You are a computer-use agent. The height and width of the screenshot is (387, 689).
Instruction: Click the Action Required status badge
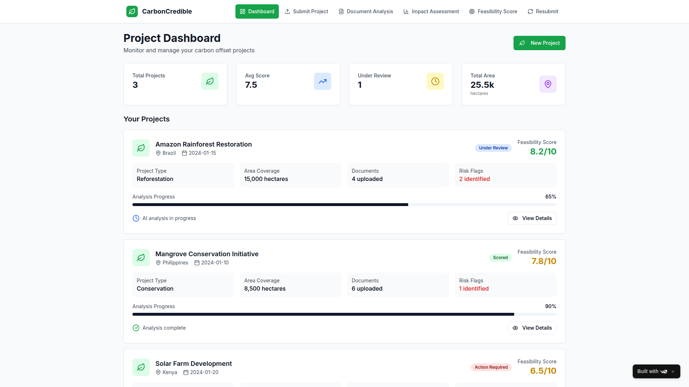click(x=491, y=367)
